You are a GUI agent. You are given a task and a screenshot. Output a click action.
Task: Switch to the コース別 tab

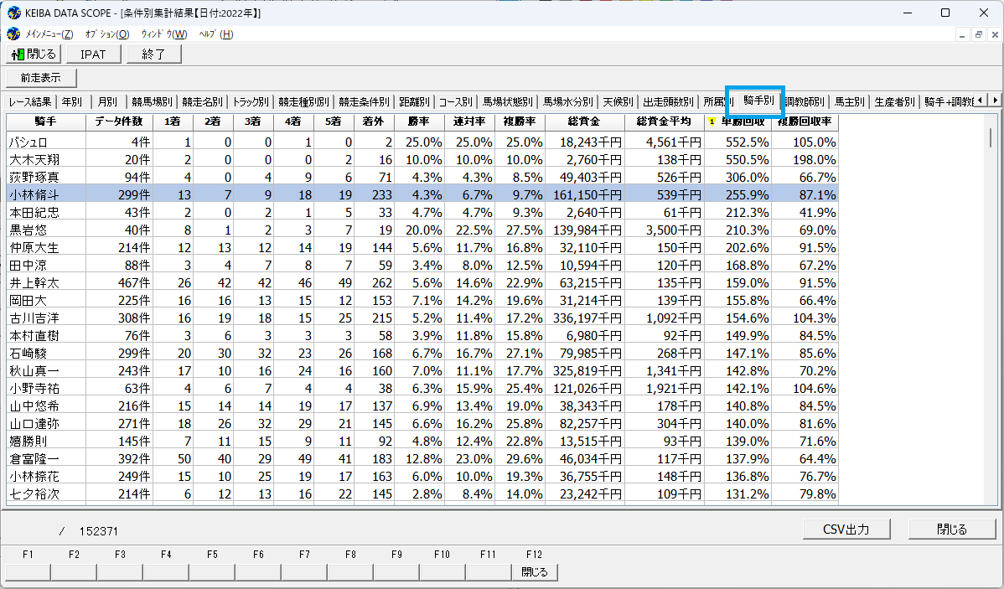pos(455,101)
